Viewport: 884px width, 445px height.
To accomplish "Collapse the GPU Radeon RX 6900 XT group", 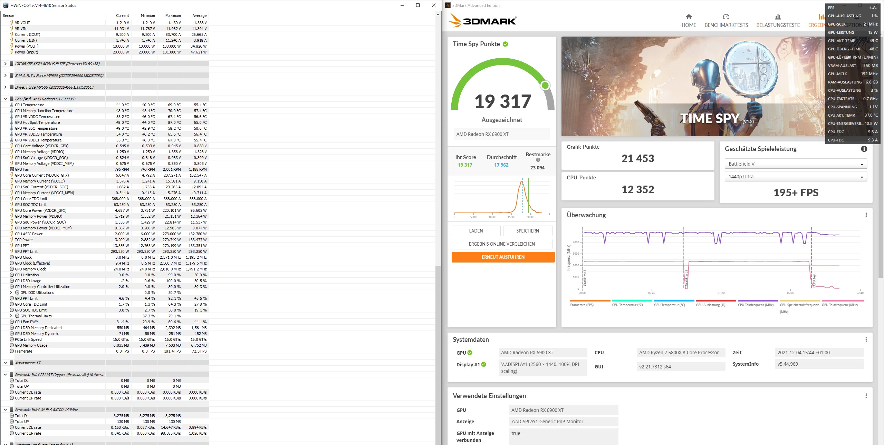I will click(x=5, y=99).
